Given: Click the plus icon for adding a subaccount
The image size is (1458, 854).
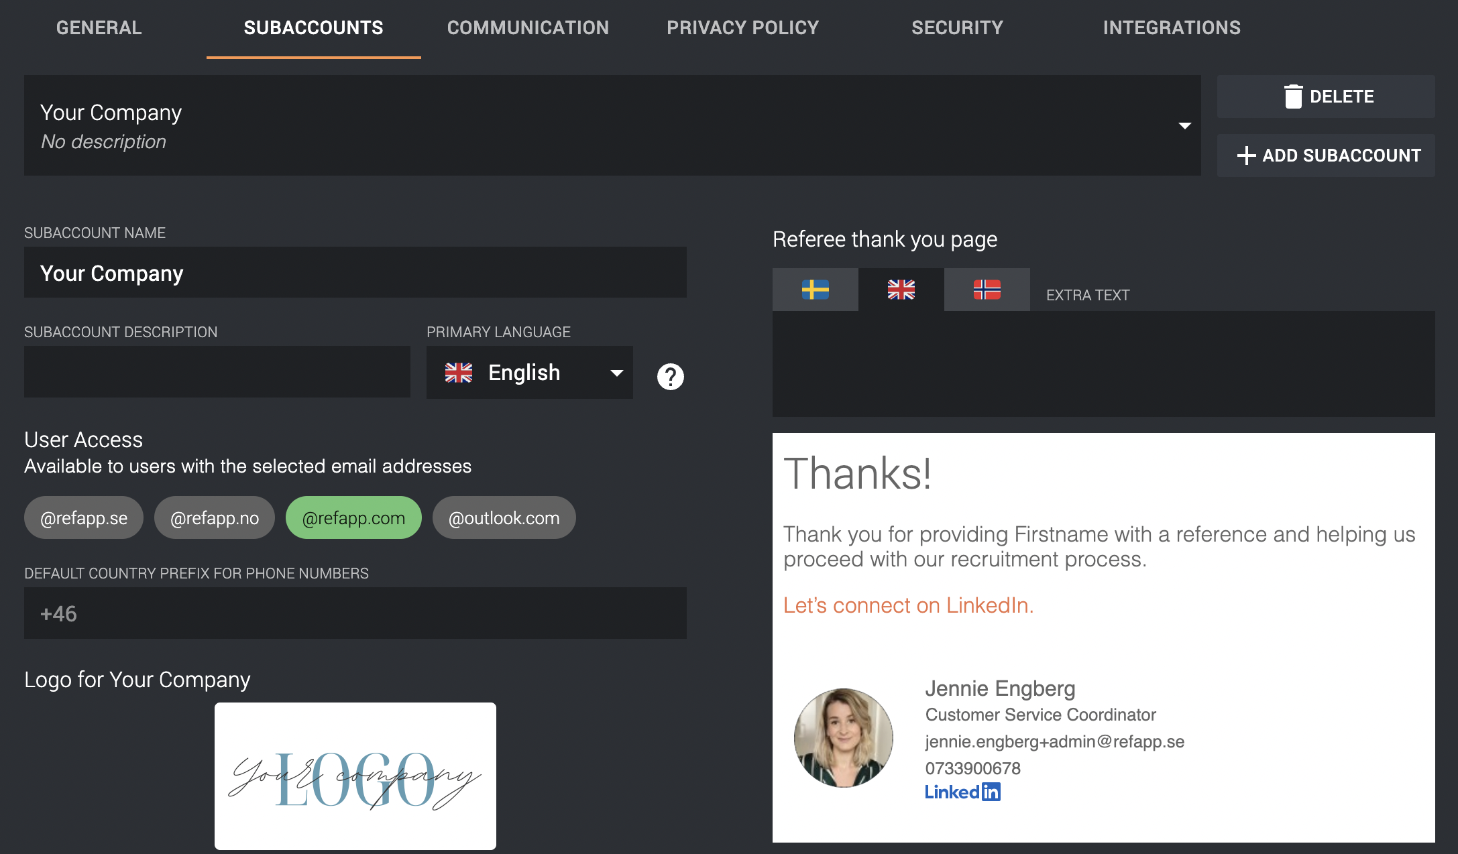Looking at the screenshot, I should (1246, 156).
